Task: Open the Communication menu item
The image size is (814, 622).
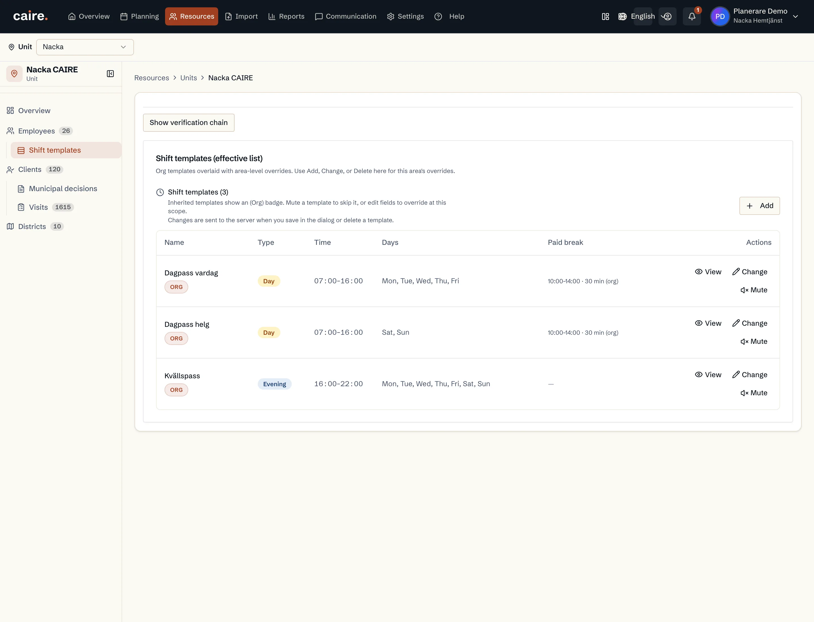Action: click(345, 16)
